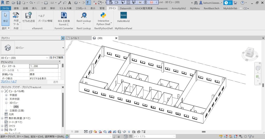Collapse the 3D ビュー tree node
The width and height of the screenshot is (265, 139).
[6, 103]
